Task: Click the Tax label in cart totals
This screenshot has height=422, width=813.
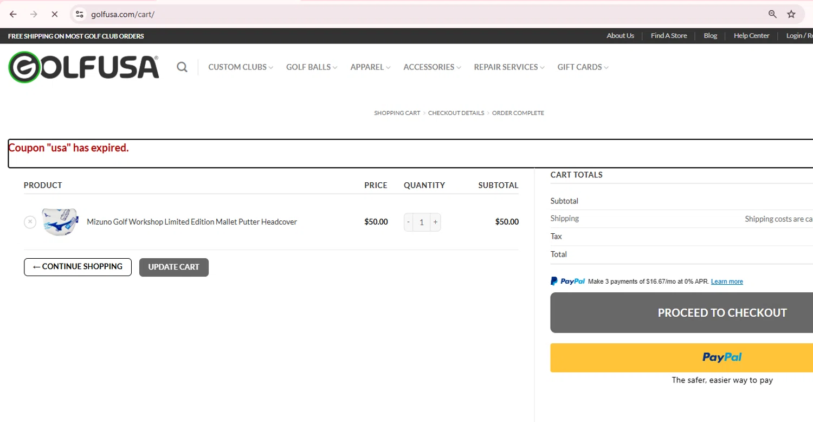Action: pyautogui.click(x=556, y=236)
